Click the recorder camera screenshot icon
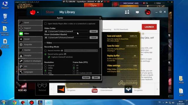The width and height of the screenshot is (188, 105). point(99,1)
